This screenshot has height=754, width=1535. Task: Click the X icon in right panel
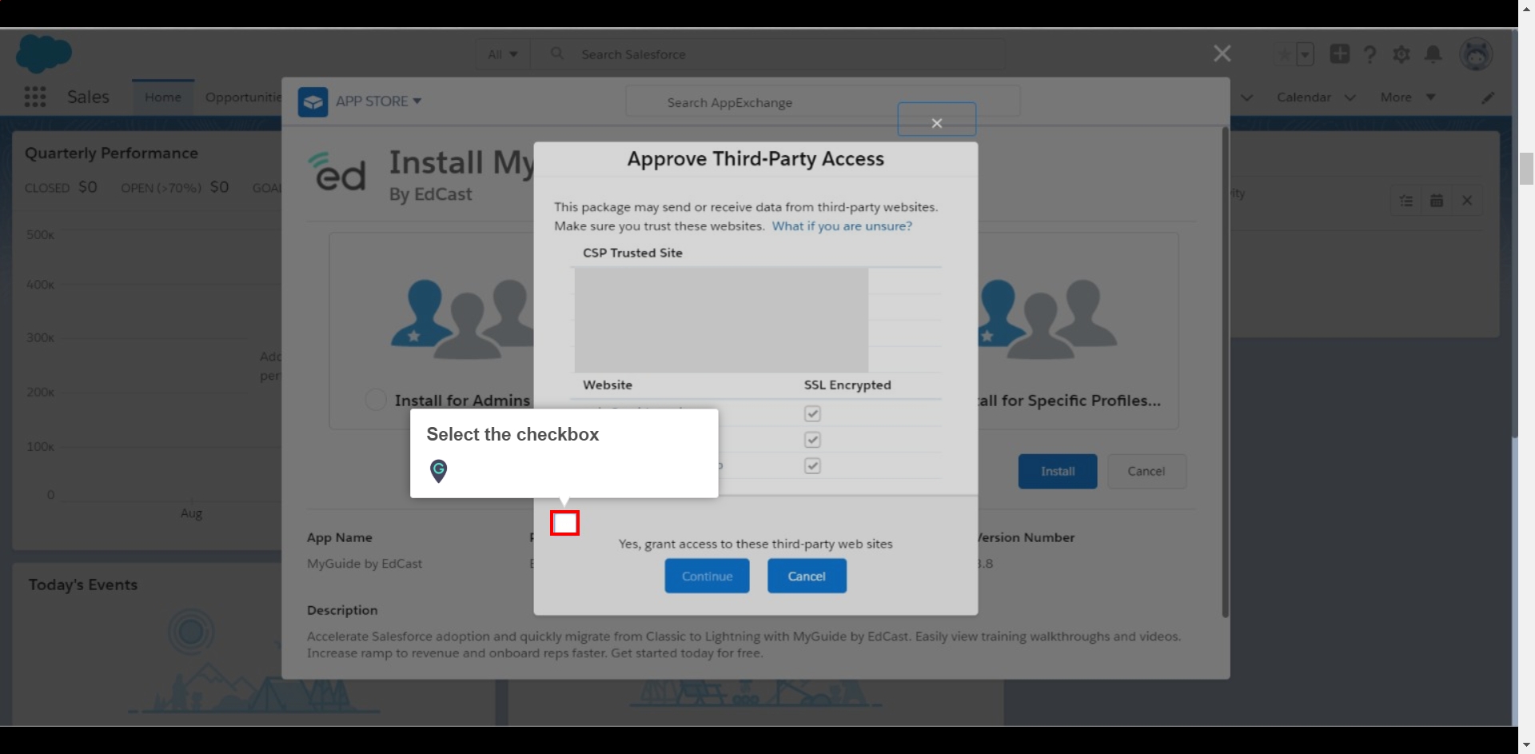(x=1466, y=201)
